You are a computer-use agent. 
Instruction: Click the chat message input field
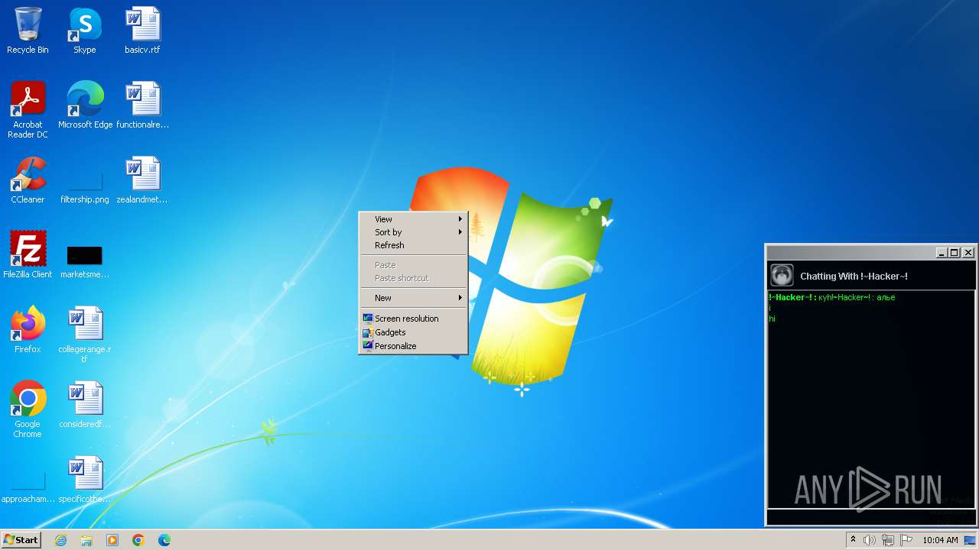click(x=871, y=517)
